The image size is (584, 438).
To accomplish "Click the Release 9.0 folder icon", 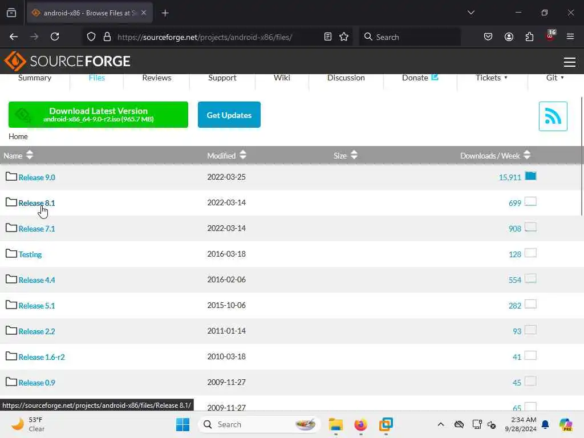I will tap(11, 177).
